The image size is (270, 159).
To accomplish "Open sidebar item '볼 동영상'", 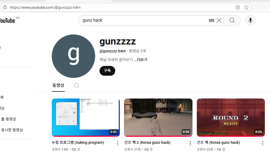I will [x=9, y=119].
